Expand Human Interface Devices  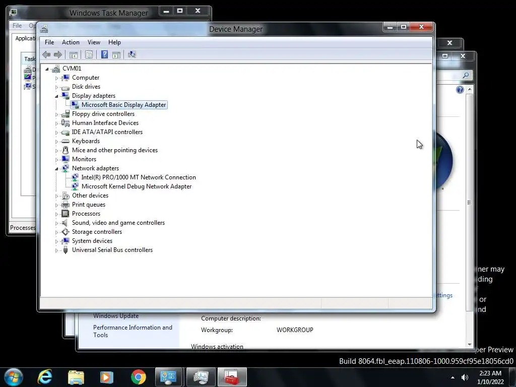[56, 123]
